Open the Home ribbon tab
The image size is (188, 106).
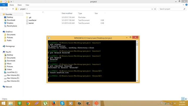point(12,5)
